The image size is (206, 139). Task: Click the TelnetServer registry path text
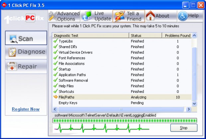point(105,115)
